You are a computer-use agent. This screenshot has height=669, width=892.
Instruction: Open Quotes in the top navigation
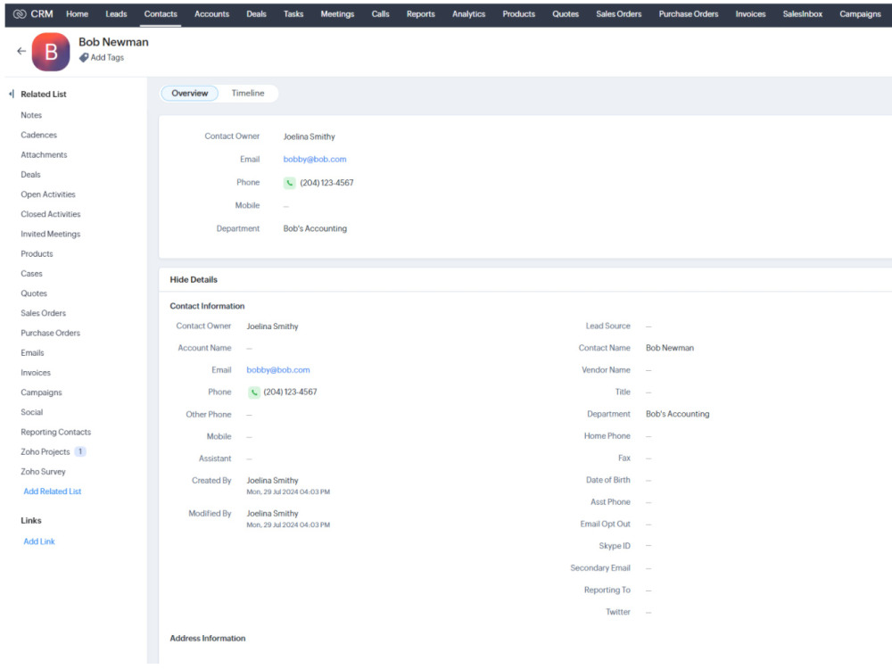pos(566,13)
